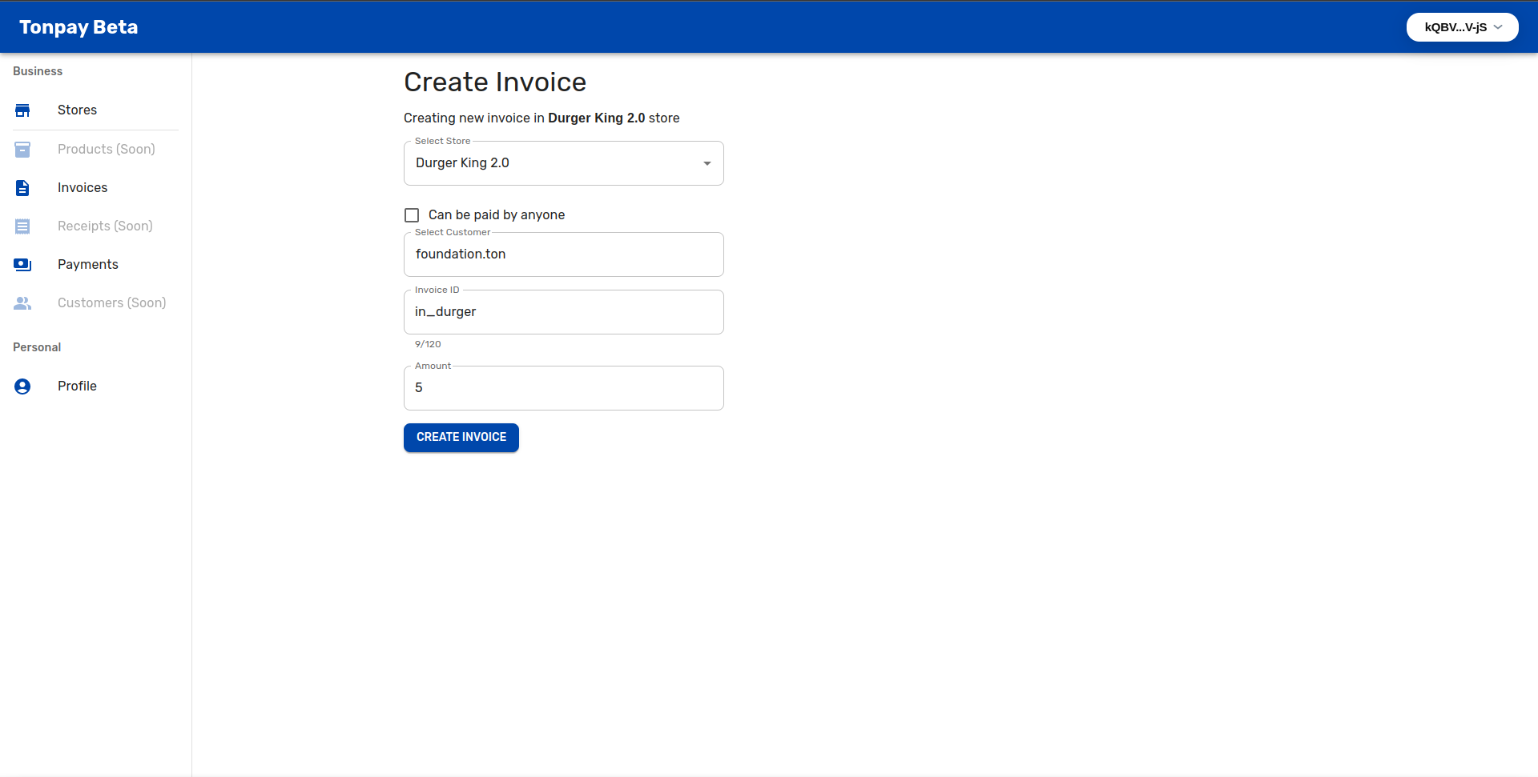Click the CREATE INVOICE button
Viewport: 1538px width, 777px height.
461,438
